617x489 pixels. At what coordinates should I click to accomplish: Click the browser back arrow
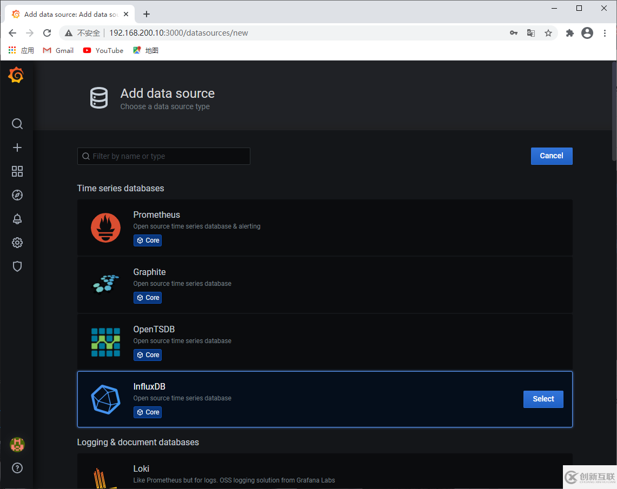tap(12, 33)
